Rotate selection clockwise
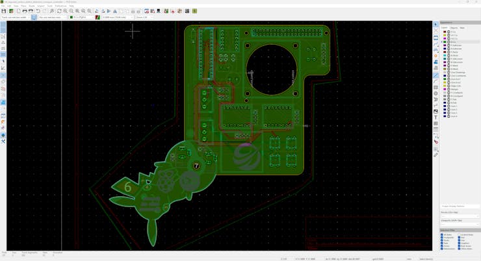Image resolution: width=481 pixels, height=261 pixels. (x=103, y=11)
